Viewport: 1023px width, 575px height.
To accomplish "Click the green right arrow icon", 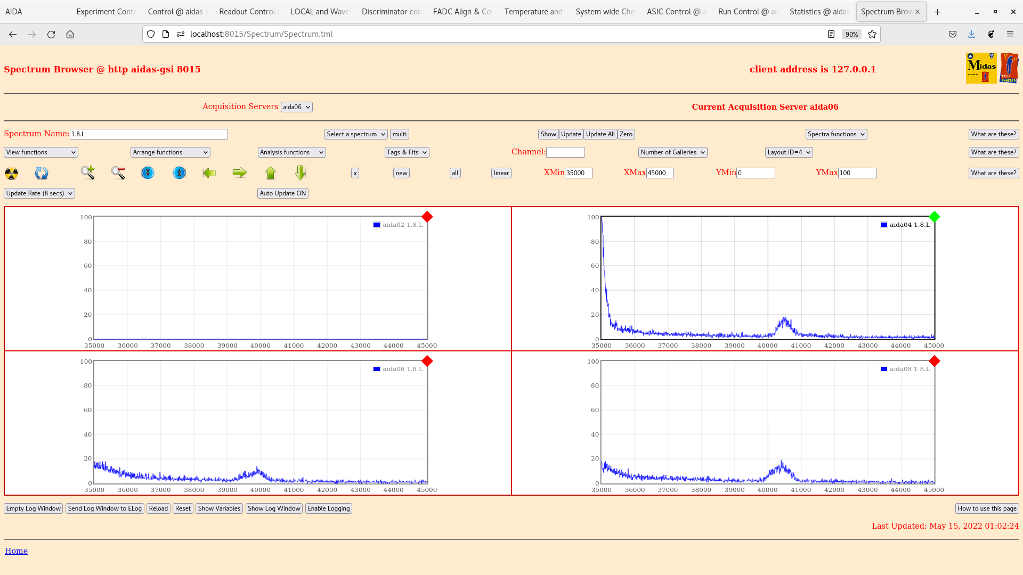I will click(240, 172).
